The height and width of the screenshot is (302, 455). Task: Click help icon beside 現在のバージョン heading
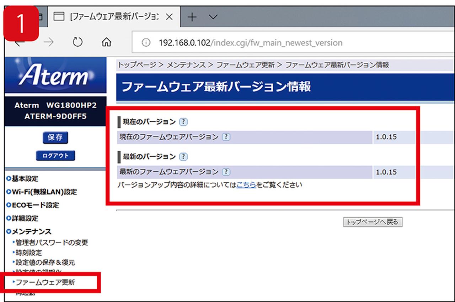183,122
